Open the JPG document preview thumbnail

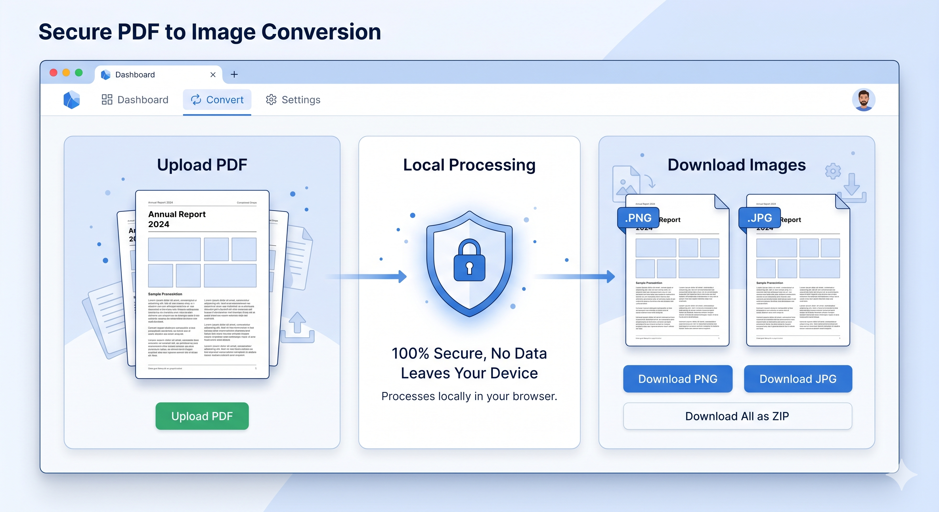tap(798, 270)
